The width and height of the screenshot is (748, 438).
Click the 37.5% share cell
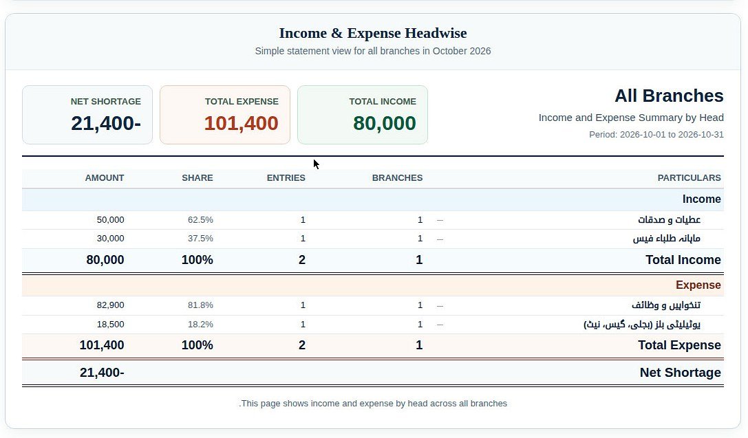coord(200,239)
